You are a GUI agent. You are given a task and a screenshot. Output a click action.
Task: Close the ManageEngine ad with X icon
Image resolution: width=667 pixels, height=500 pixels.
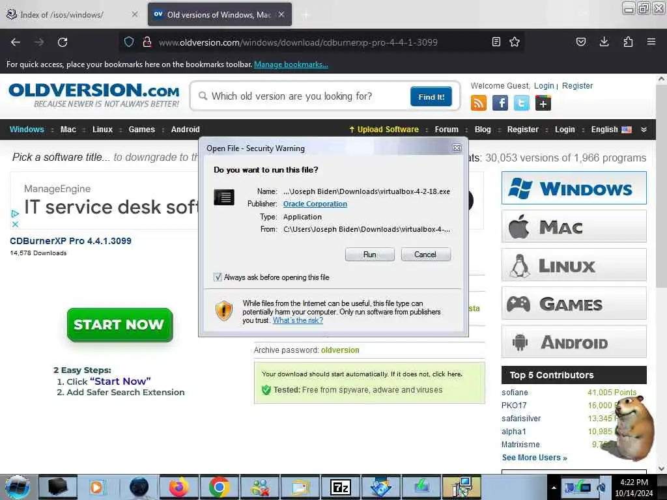15,224
